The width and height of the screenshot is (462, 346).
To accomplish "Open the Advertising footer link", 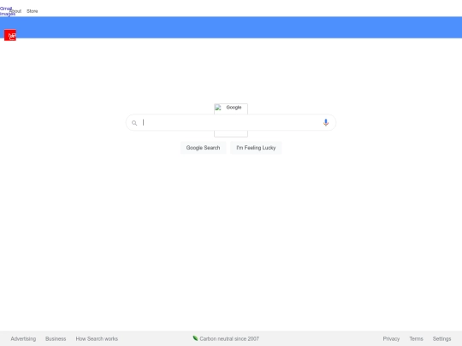I will click(23, 338).
